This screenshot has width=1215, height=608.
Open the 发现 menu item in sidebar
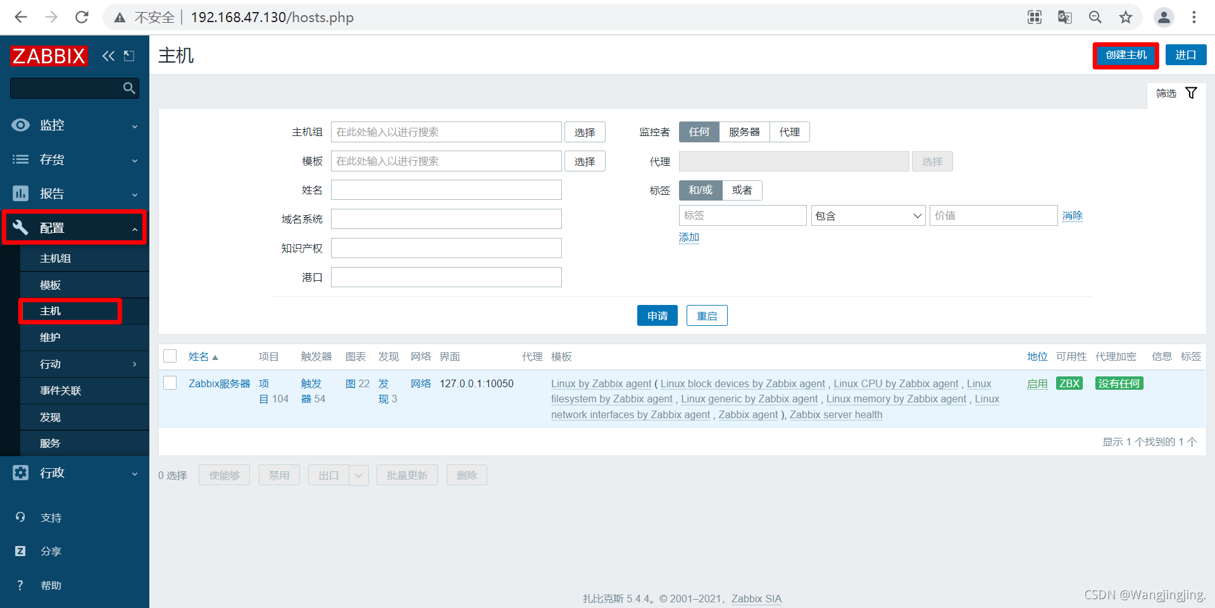point(85,417)
